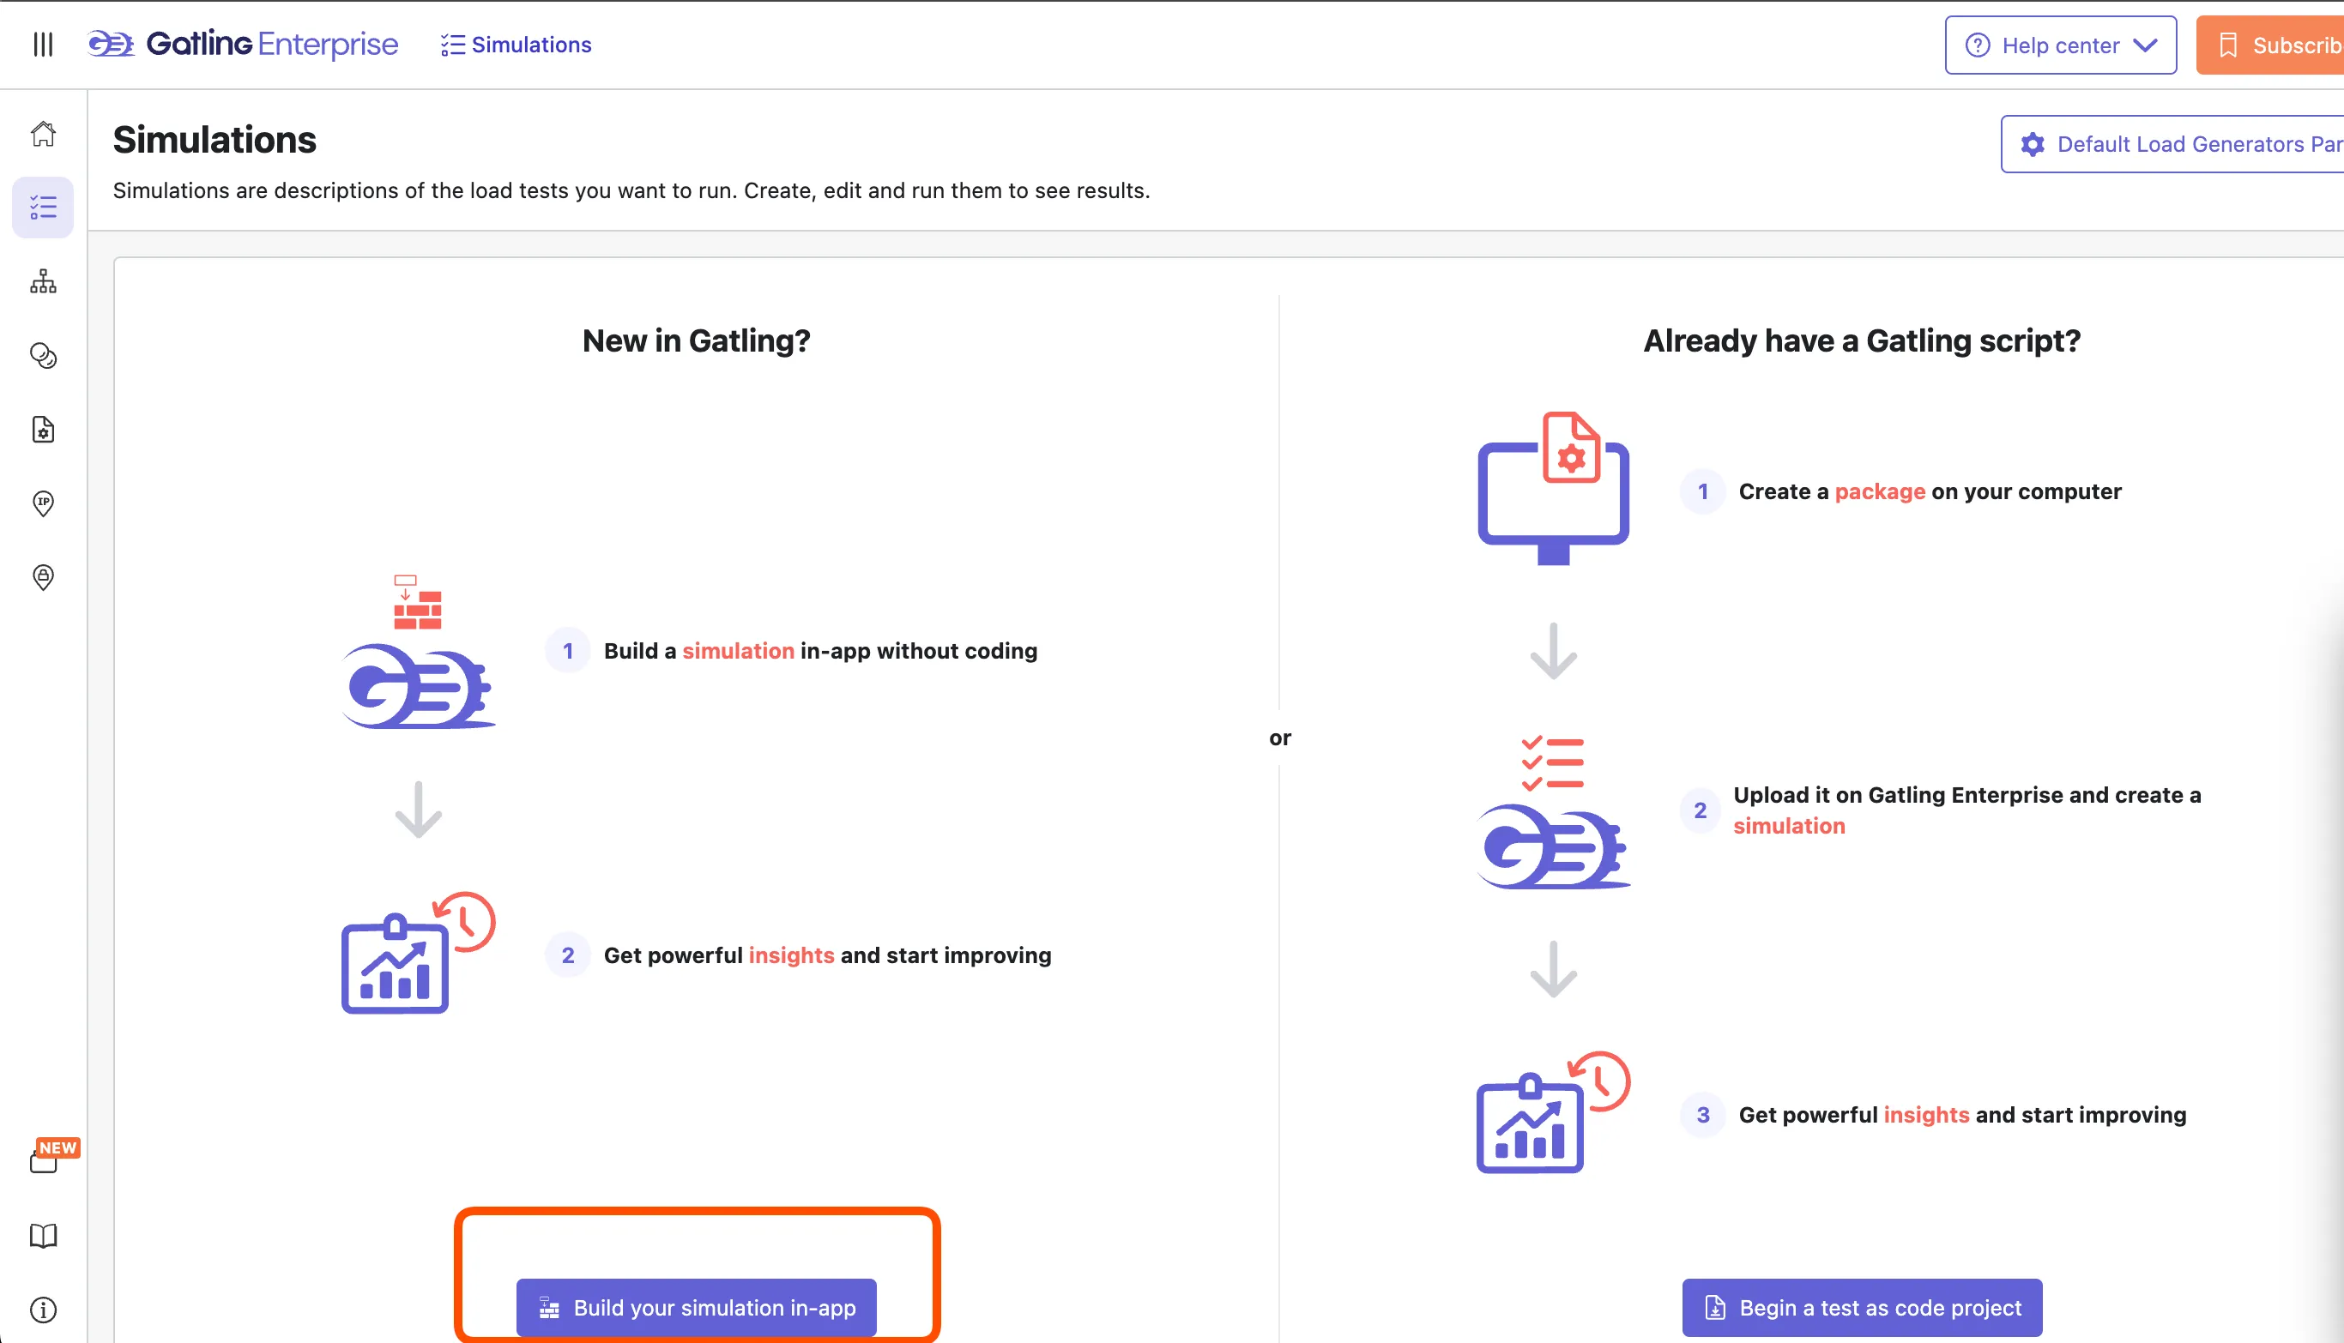Viewport: 2344px width, 1343px height.
Task: Click the IP location pin sidebar icon
Action: point(44,503)
